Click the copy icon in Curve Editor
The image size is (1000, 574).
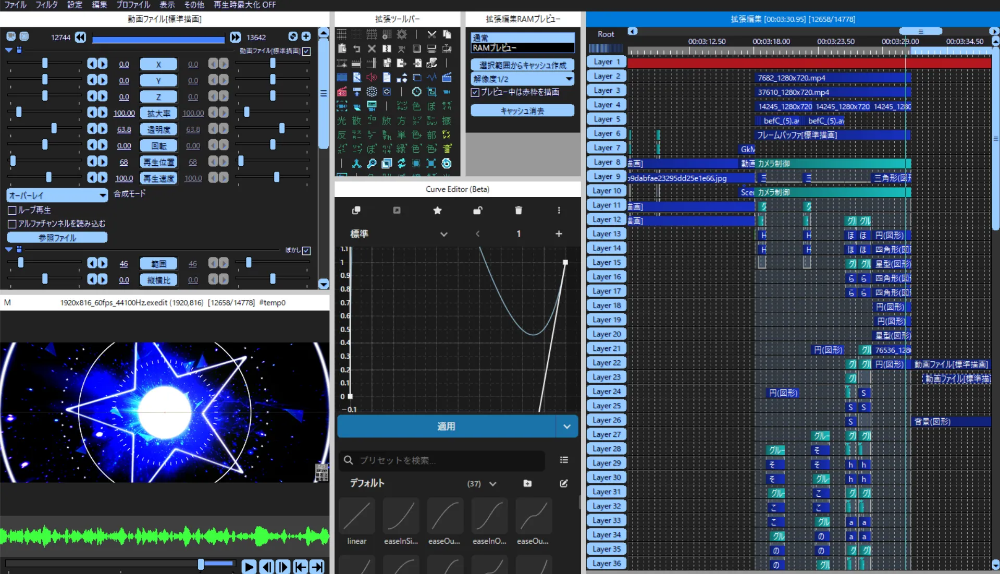tap(356, 210)
